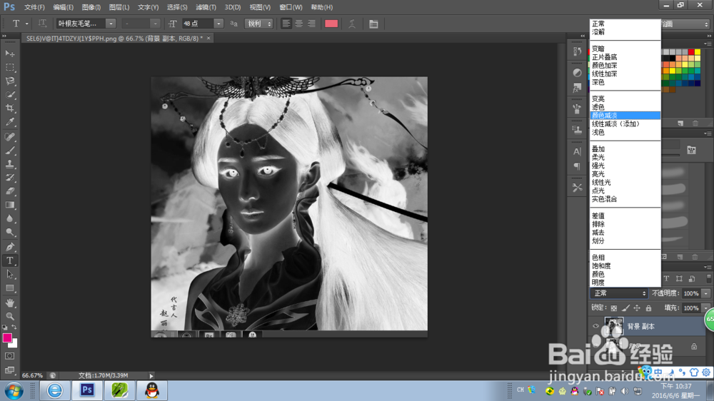The image size is (714, 401).
Task: Select the Zoom tool
Action: (x=9, y=316)
